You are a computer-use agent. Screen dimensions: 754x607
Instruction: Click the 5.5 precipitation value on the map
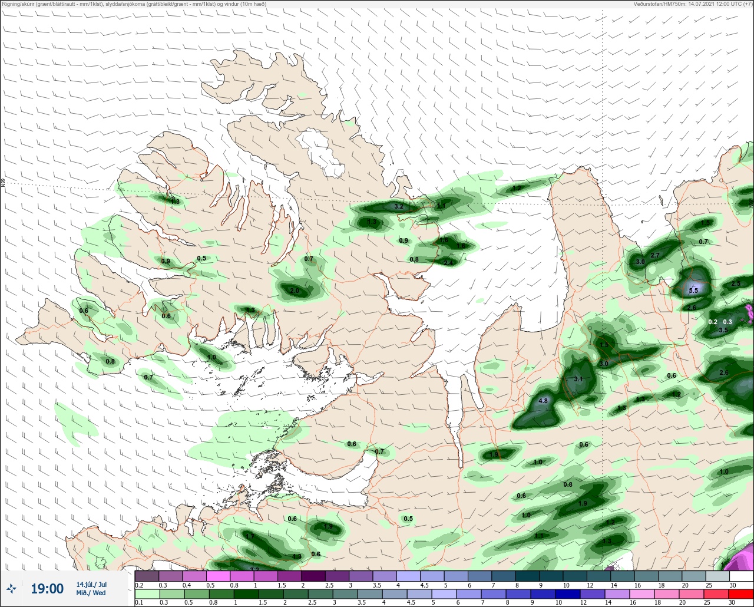coord(693,290)
